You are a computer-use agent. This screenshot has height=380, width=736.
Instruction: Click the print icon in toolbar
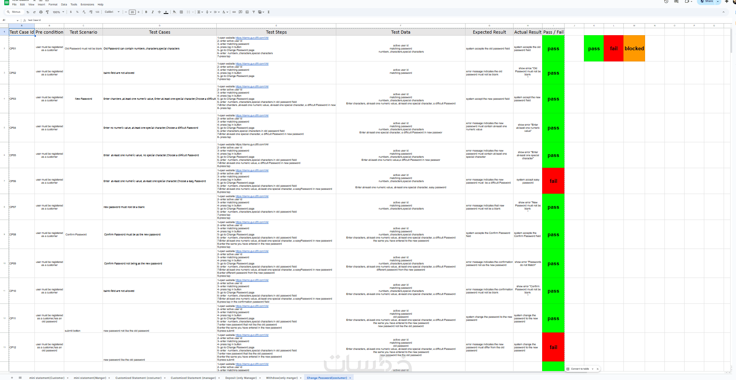(41, 12)
